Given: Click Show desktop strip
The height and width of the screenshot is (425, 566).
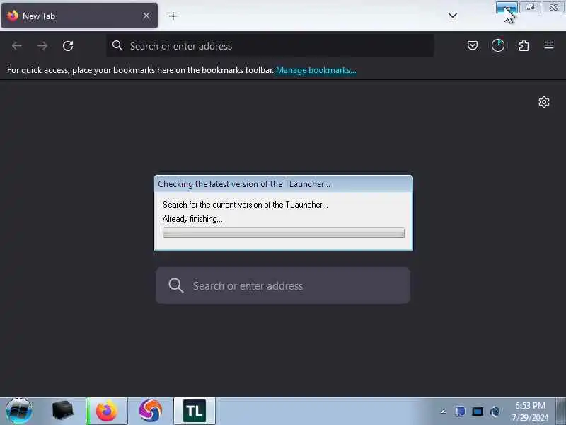Looking at the screenshot, I should click(x=560, y=412).
